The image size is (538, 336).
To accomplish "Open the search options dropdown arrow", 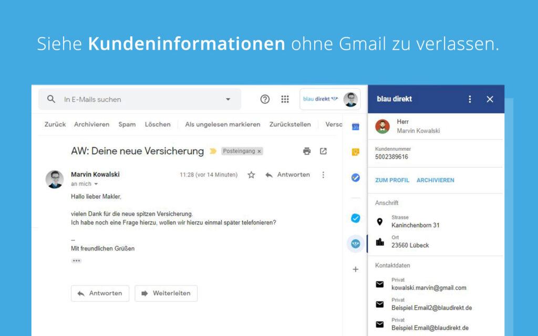I will click(x=227, y=99).
